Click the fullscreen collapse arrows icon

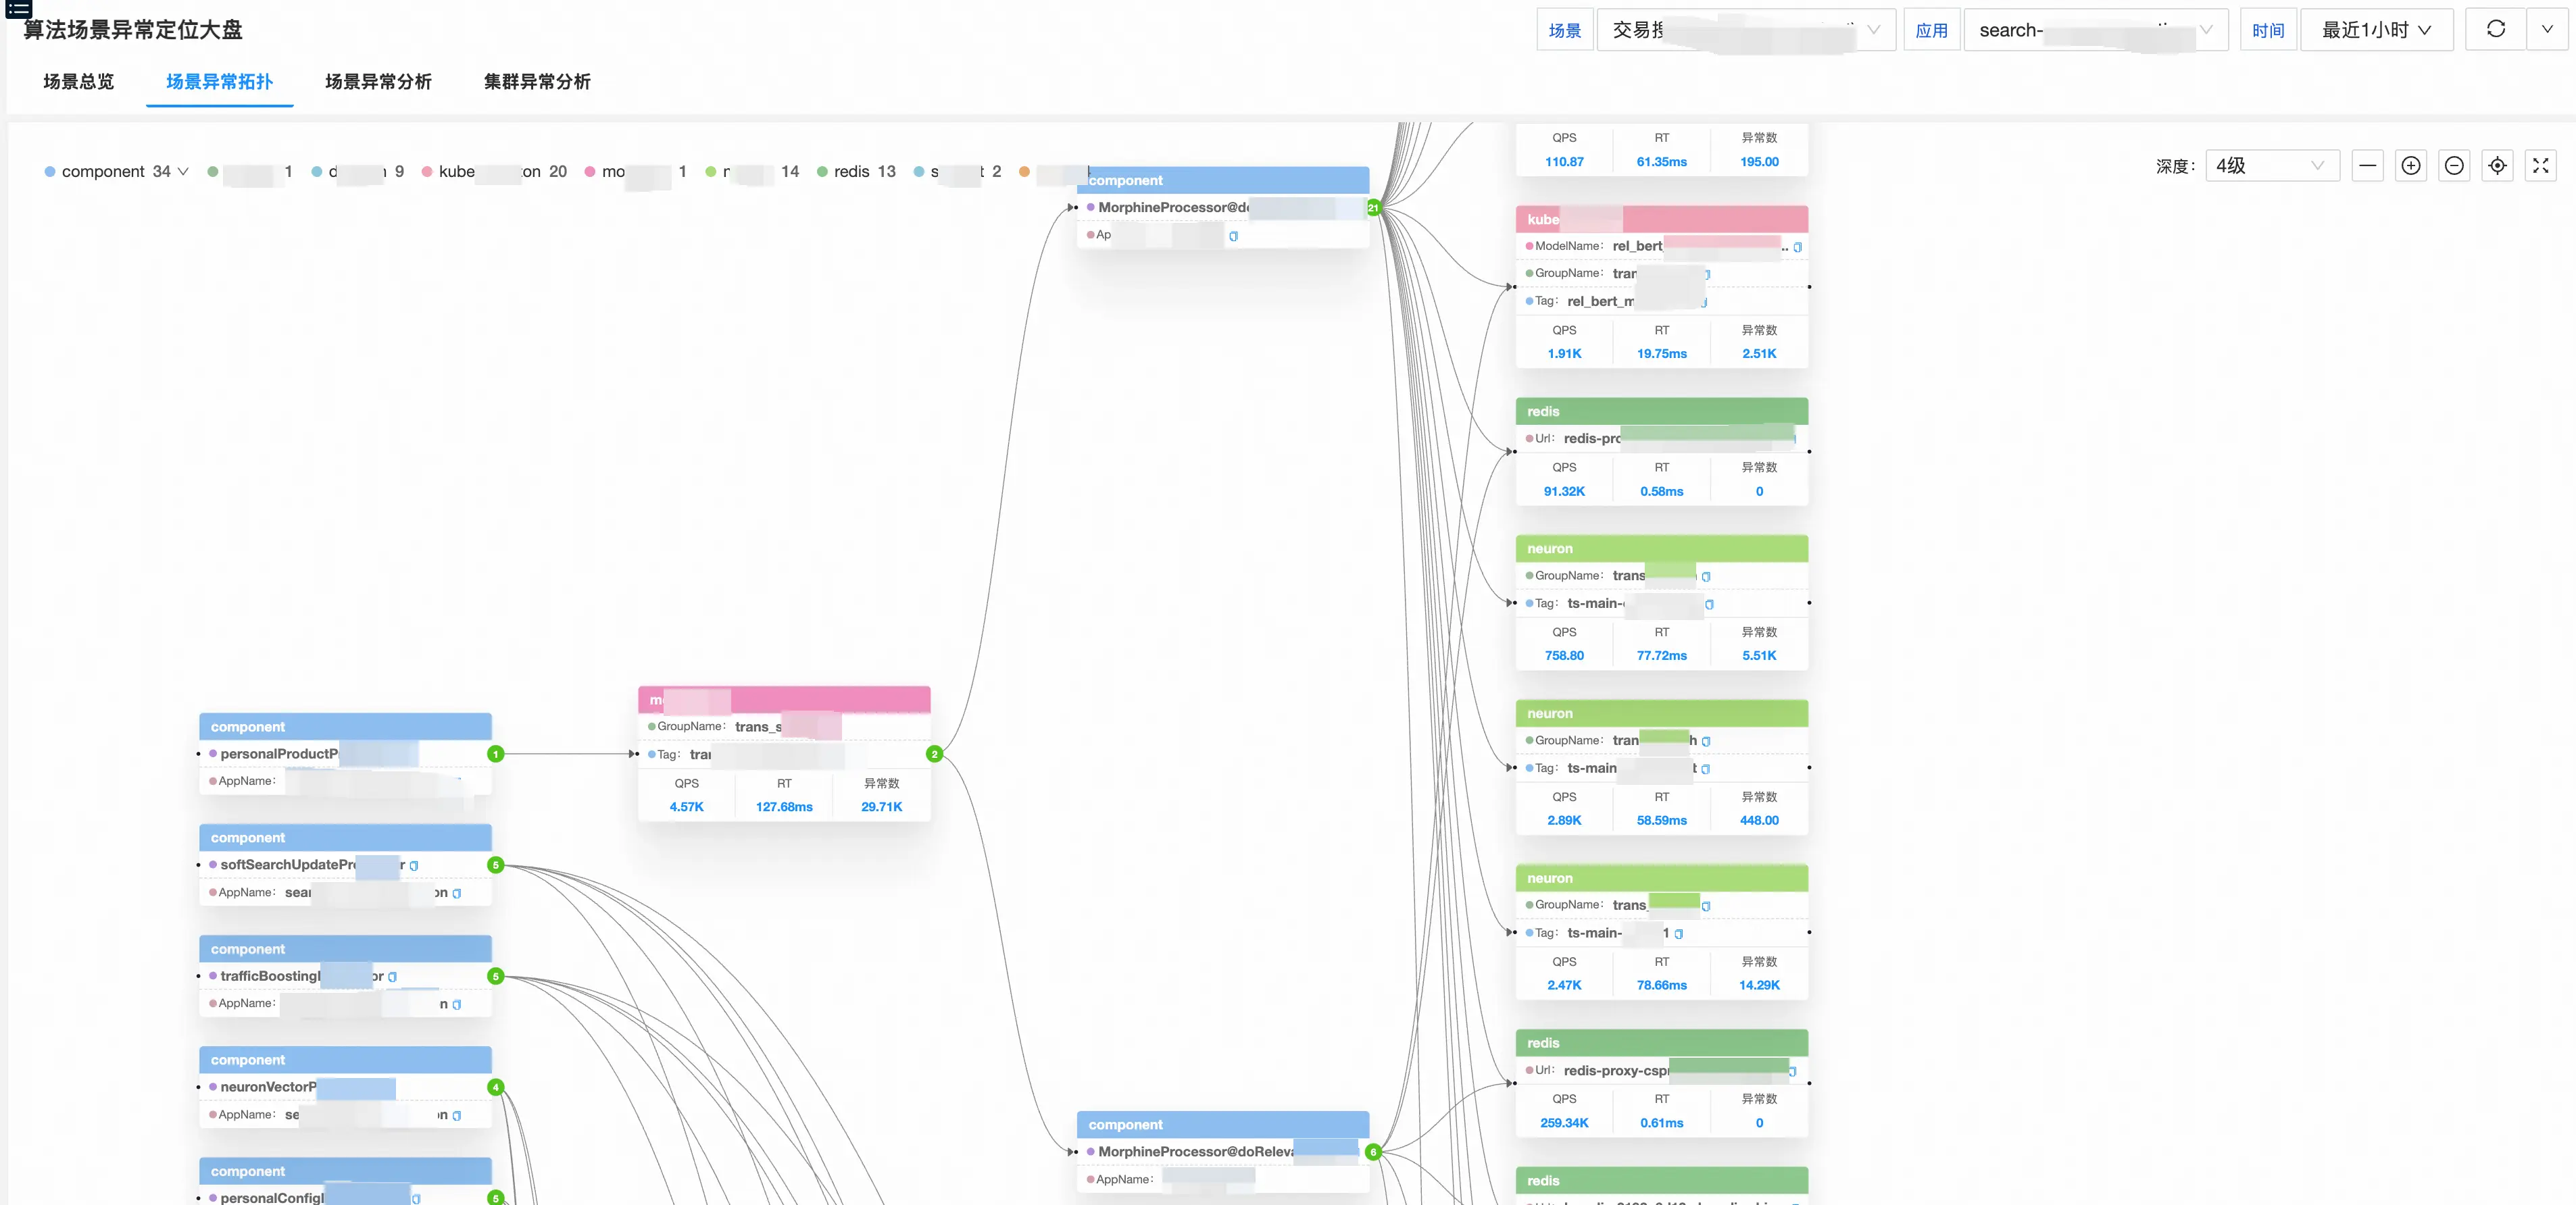pyautogui.click(x=2540, y=166)
